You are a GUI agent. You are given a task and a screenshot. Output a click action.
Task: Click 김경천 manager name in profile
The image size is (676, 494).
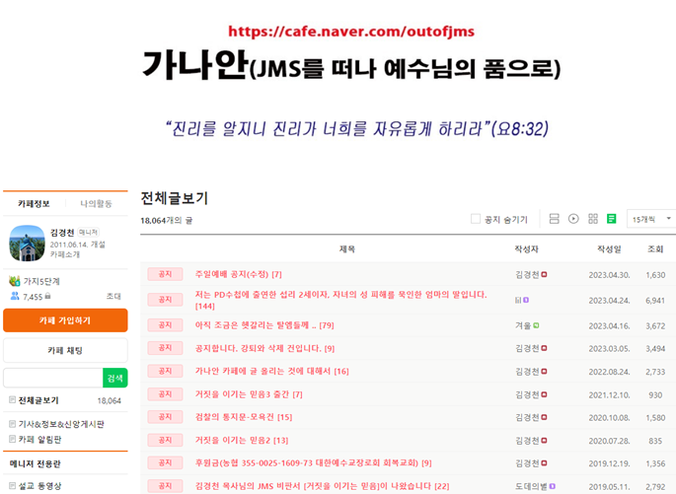tap(62, 233)
